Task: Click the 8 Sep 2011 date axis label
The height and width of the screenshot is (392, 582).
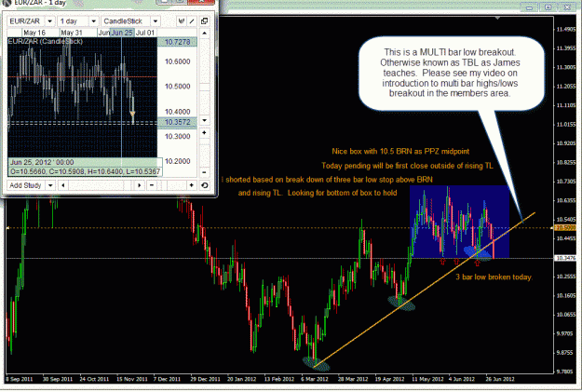Action: (20, 379)
